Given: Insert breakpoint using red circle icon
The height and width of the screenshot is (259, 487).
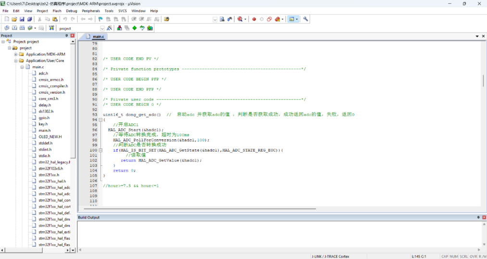Looking at the screenshot, I should coord(254,19).
